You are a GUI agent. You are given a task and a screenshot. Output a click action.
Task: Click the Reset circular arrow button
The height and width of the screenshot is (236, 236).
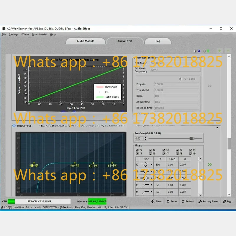(x=172, y=201)
